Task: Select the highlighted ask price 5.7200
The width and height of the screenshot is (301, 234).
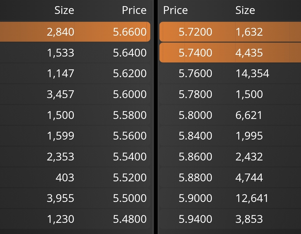Action: [195, 32]
